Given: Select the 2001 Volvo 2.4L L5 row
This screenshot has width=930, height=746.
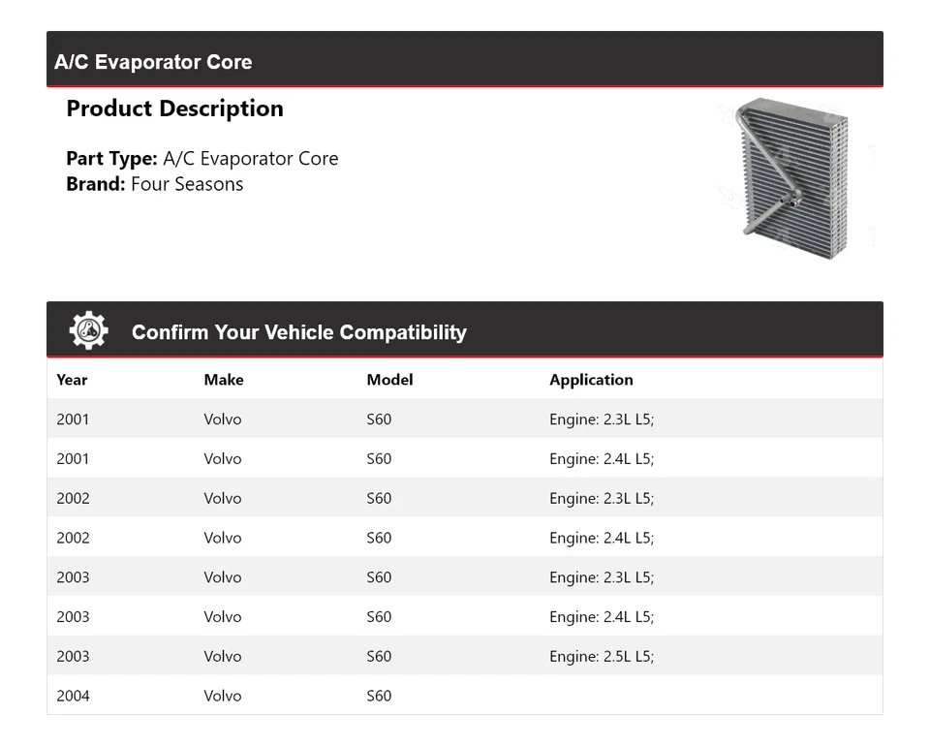Looking at the screenshot, I should (x=464, y=459).
